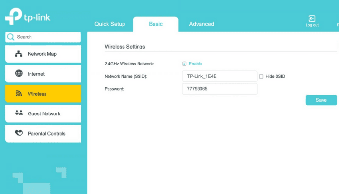Click the Parental Controls menu label
Viewport: 339px width, 194px height.
(x=46, y=133)
